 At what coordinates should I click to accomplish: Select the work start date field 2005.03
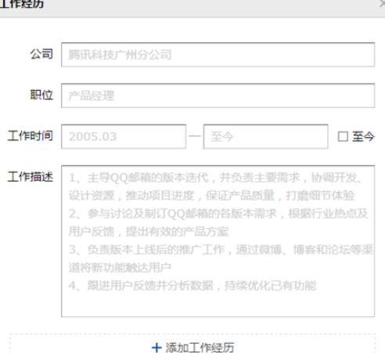coord(124,136)
